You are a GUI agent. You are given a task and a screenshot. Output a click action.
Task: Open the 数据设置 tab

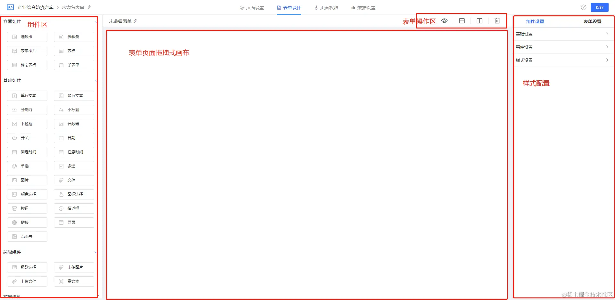click(363, 8)
